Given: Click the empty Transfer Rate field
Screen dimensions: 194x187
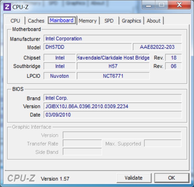Looking at the screenshot, I should 82,143.
